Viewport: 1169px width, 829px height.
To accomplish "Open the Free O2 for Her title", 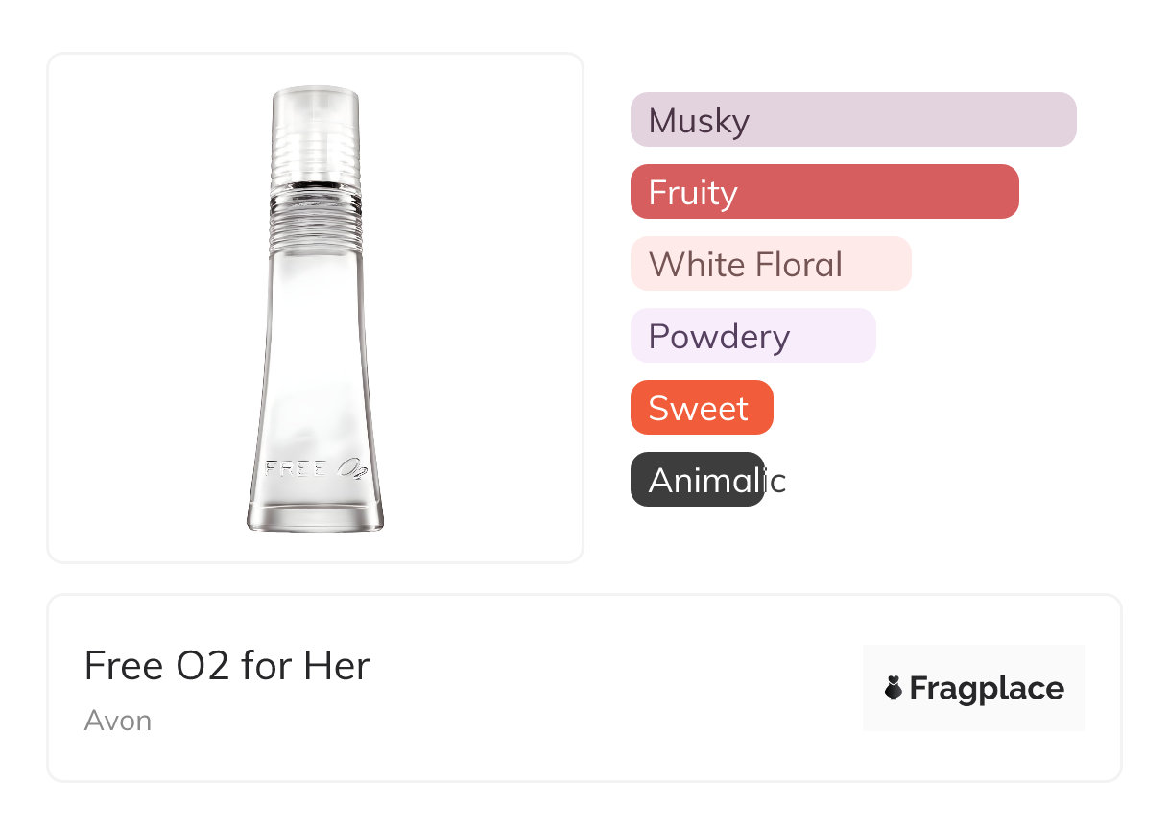I will tap(227, 666).
